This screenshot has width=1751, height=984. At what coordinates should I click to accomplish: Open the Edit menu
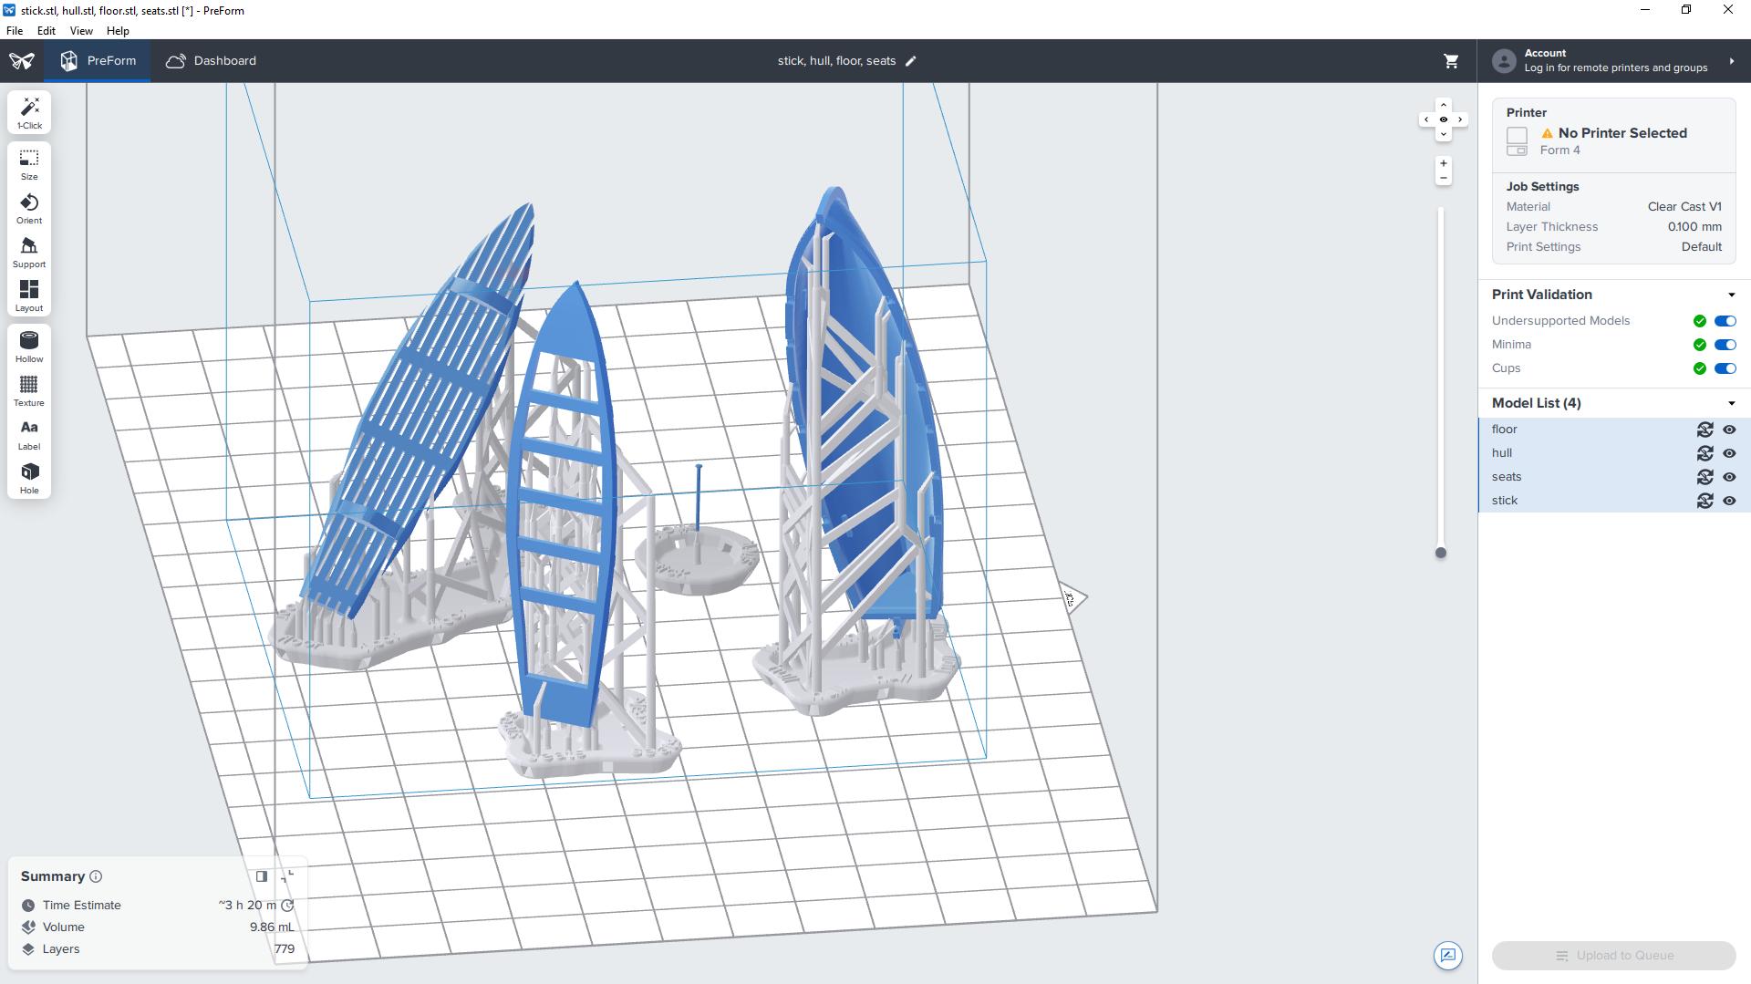click(46, 31)
